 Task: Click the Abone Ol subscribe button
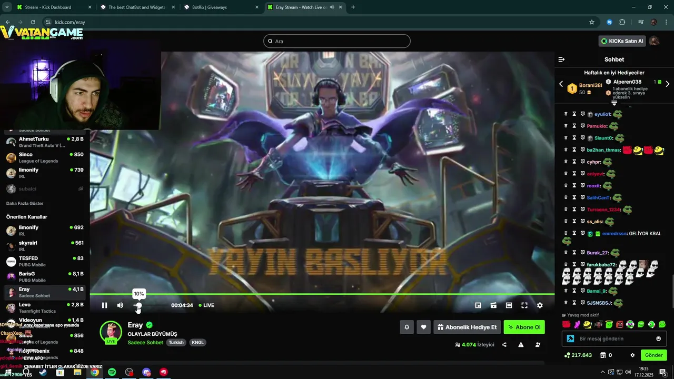point(524,327)
